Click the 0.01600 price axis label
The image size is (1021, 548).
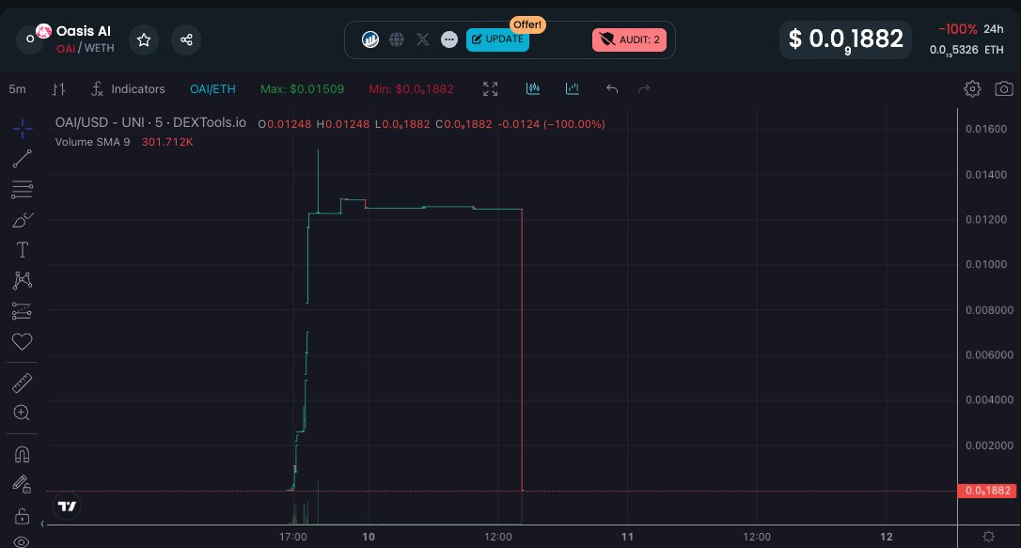(x=986, y=129)
